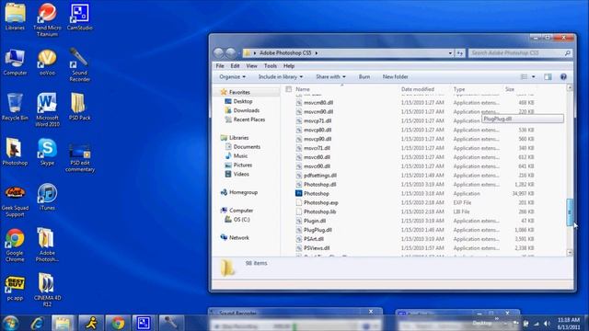Open the Help menu
This screenshot has width=589, height=331.
pos(288,66)
